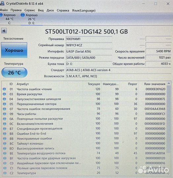Click the status dot for attribute BF
This screenshot has height=178, width=173.
[5, 158]
